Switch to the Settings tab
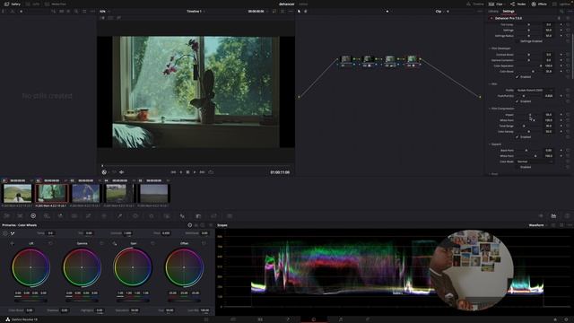574x323 pixels. coord(509,12)
